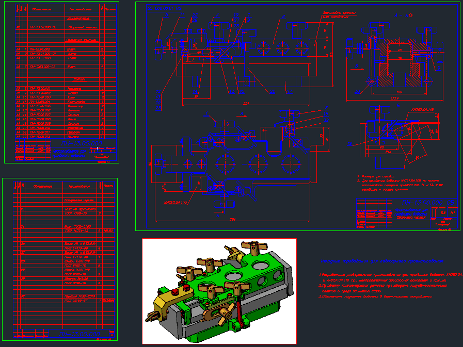
Task: Select the 'Сборочные единицы' section header
Action: click(82, 40)
